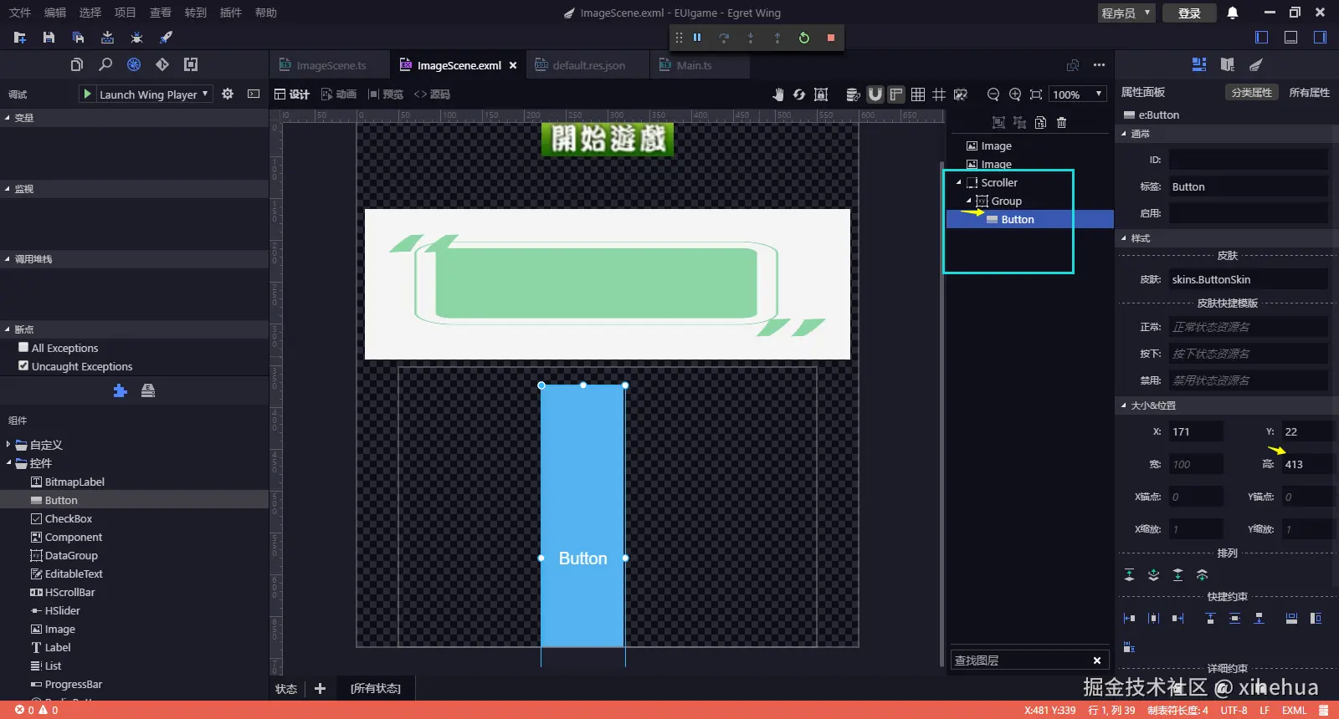Click the 登录 login button
Image resolution: width=1339 pixels, height=719 pixels.
click(x=1189, y=13)
